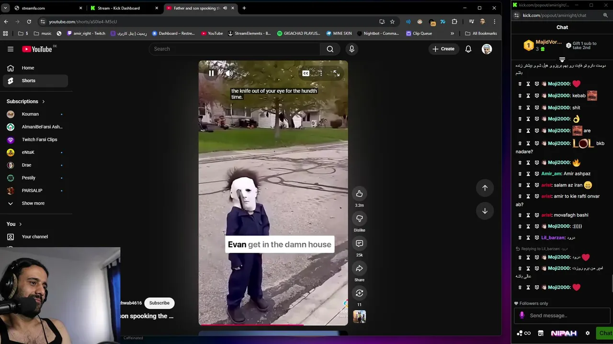Image resolution: width=613 pixels, height=344 pixels.
Task: Go to the YouTube logo home link
Action: (x=37, y=49)
